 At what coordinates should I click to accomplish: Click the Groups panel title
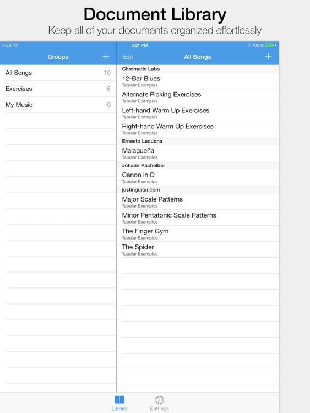click(x=58, y=57)
